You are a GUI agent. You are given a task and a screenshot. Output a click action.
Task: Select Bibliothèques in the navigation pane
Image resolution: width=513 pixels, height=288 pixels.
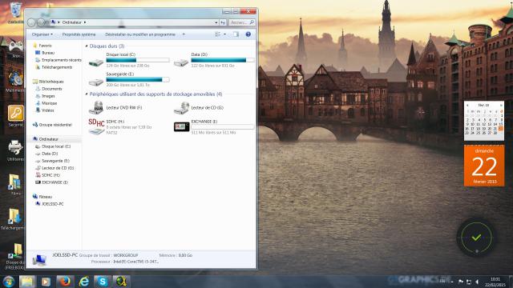coord(51,82)
